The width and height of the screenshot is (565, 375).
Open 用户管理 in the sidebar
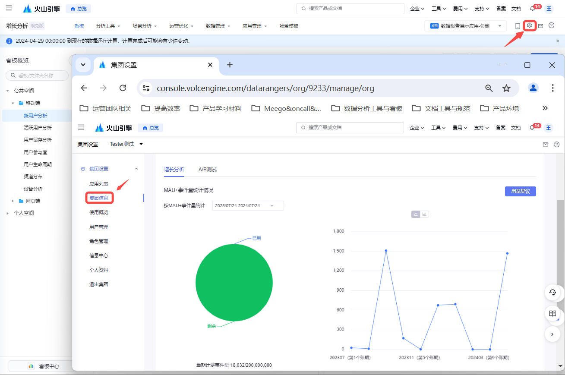(x=99, y=227)
